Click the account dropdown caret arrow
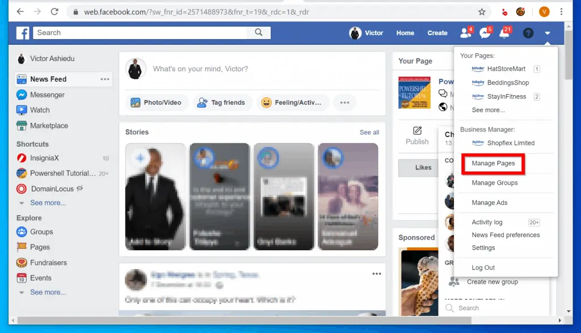Viewport: 581px width, 333px height. pyautogui.click(x=547, y=33)
